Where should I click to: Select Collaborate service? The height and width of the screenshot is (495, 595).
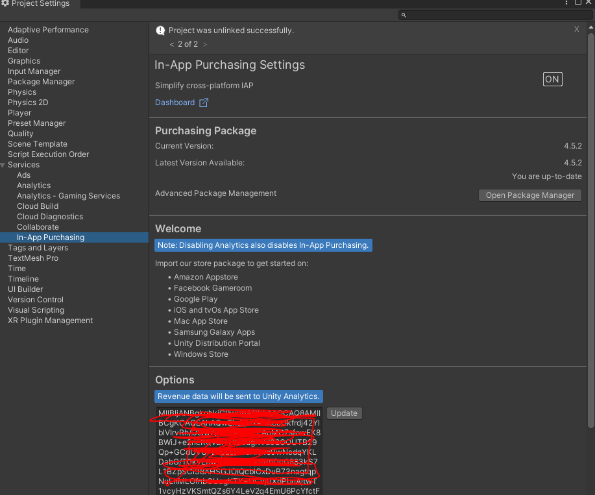(38, 227)
